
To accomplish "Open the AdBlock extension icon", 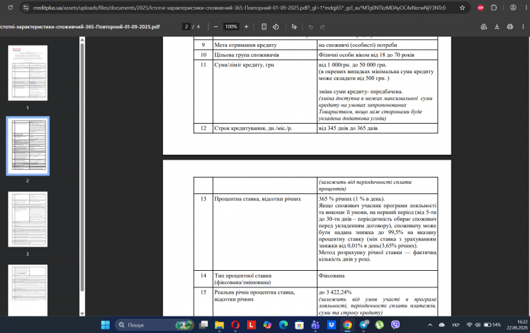I will [x=480, y=8].
